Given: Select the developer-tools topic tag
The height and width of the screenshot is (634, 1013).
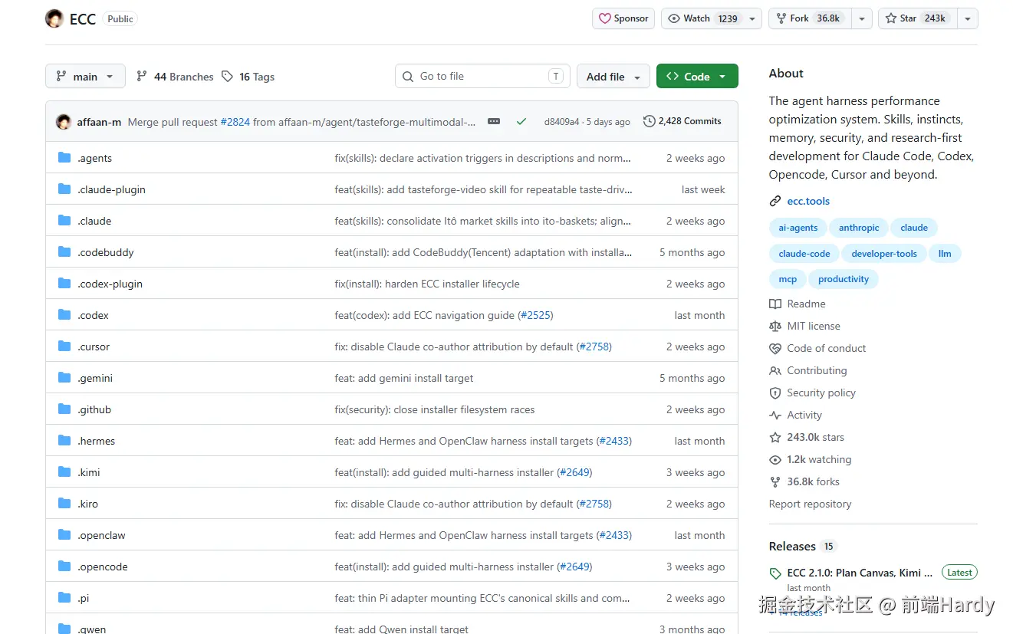Looking at the screenshot, I should [x=884, y=254].
